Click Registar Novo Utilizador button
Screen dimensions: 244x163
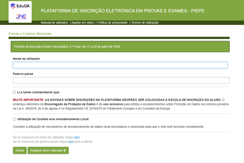click(48, 150)
